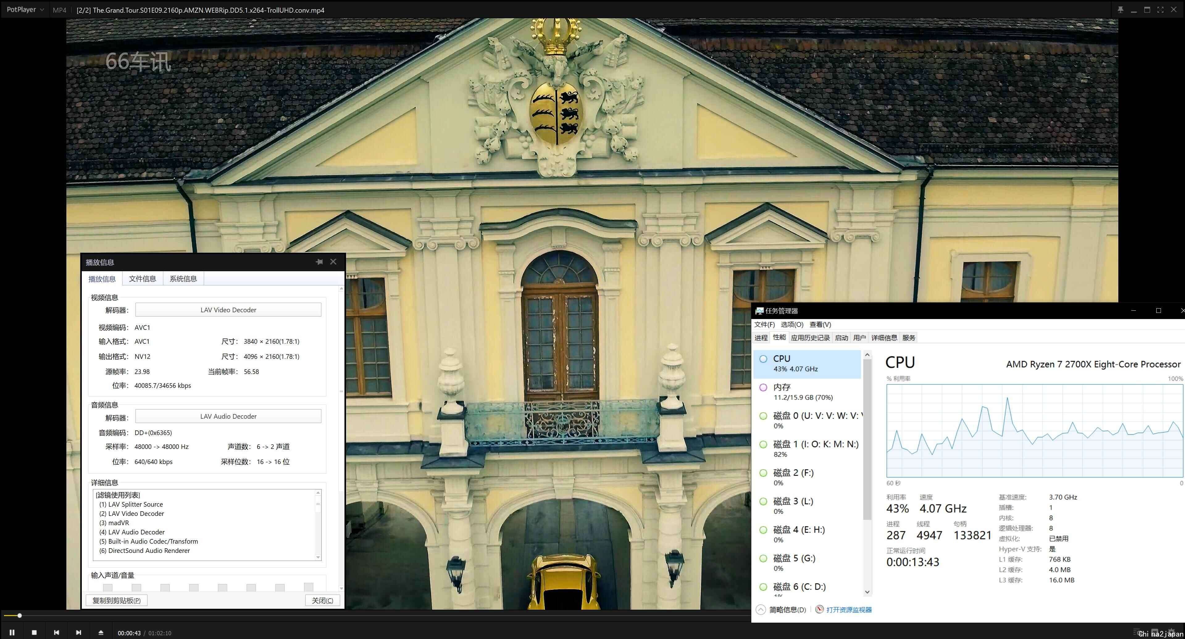The height and width of the screenshot is (639, 1185).
Task: Select 磁盘 5 (G:) item
Action: pos(807,563)
